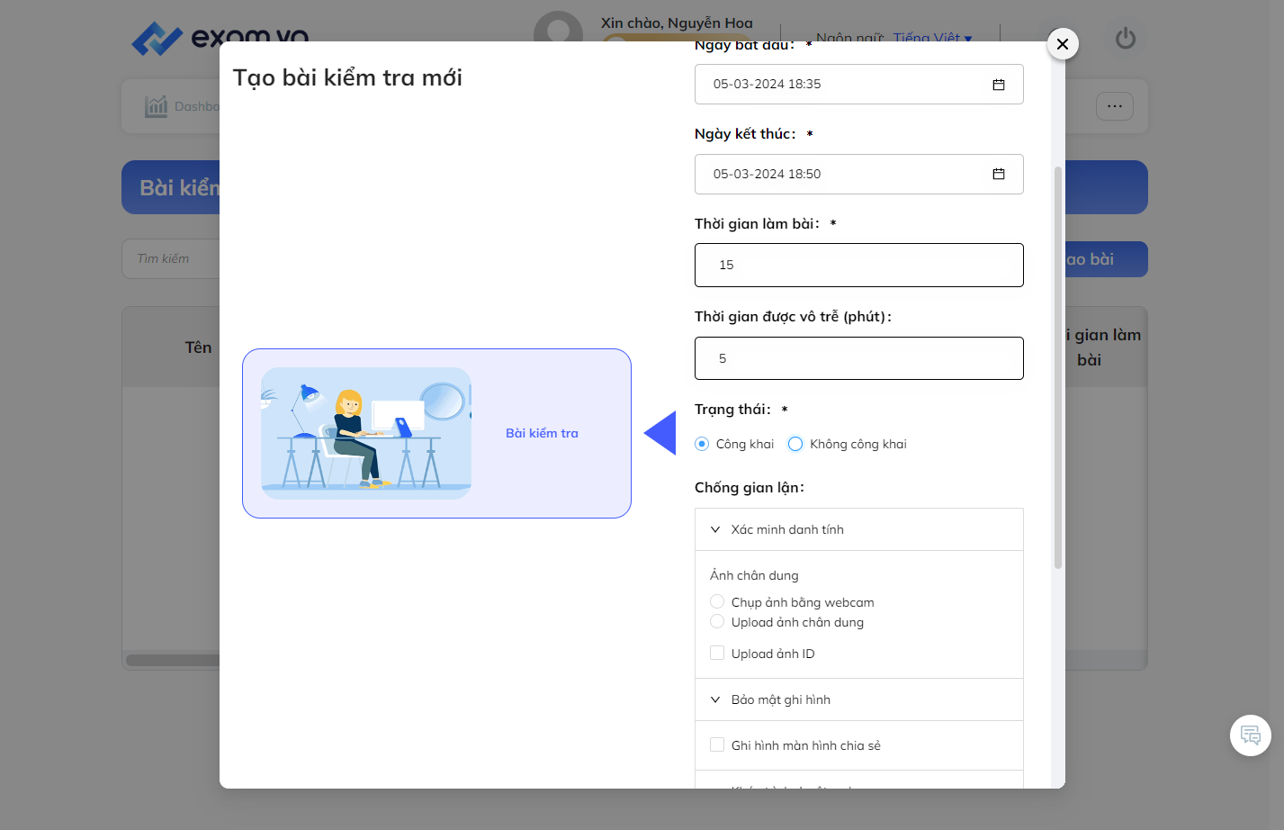Click the user avatar icon
The height and width of the screenshot is (830, 1284).
pyautogui.click(x=558, y=27)
